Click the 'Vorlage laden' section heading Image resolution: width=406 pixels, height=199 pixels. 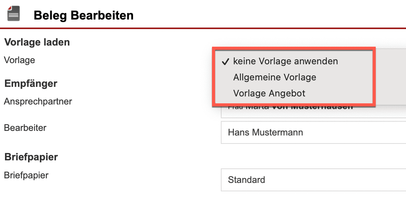click(x=37, y=42)
